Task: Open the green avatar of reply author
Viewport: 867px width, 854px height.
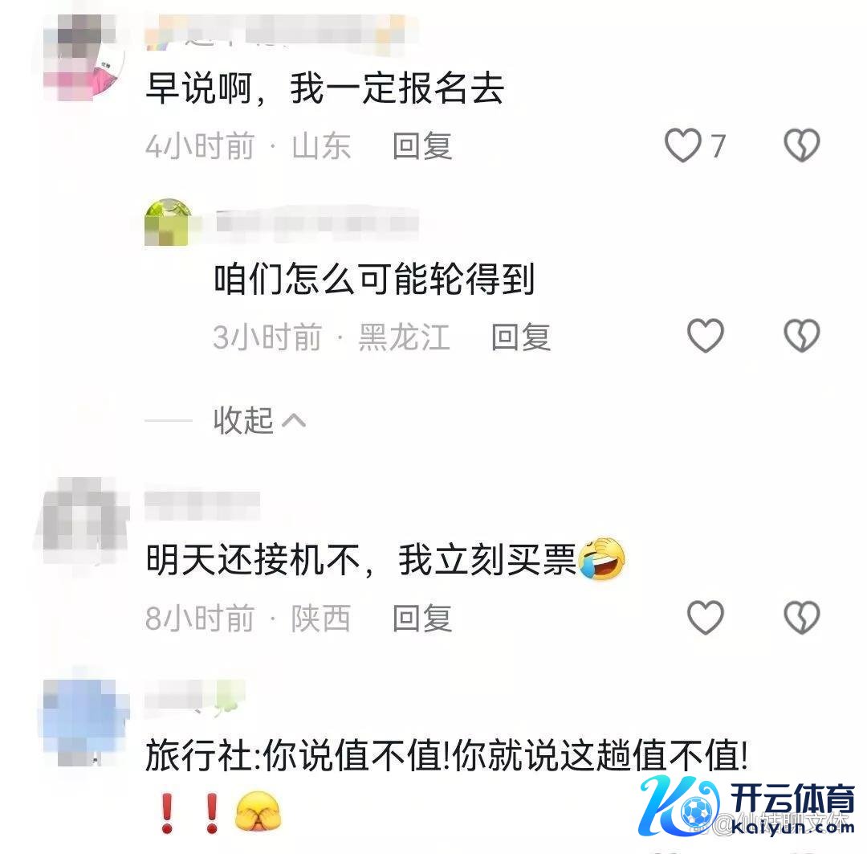Action: (168, 222)
